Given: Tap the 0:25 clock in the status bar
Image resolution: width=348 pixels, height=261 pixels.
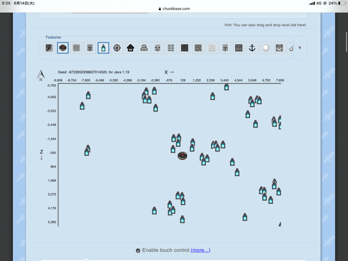Looking at the screenshot, I should coord(6,3).
